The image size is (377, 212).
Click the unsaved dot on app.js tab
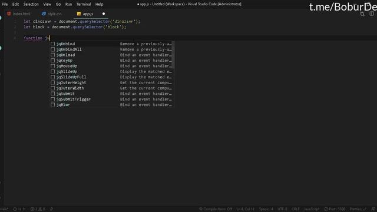pyautogui.click(x=104, y=14)
